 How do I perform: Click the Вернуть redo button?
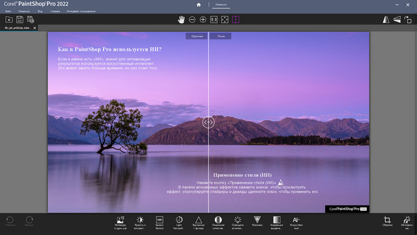[x=29, y=221]
